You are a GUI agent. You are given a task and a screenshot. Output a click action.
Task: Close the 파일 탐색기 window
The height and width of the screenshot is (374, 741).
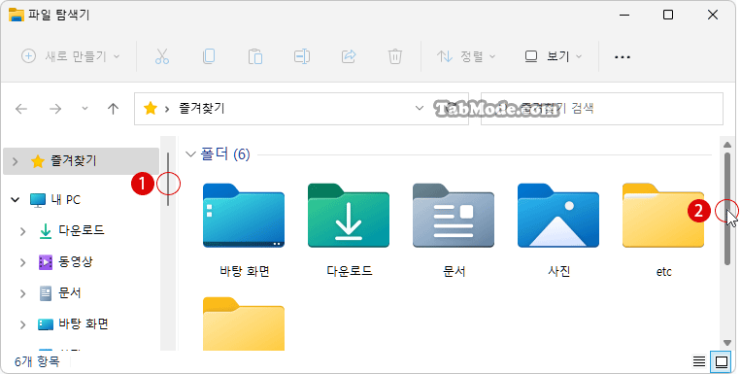(713, 15)
